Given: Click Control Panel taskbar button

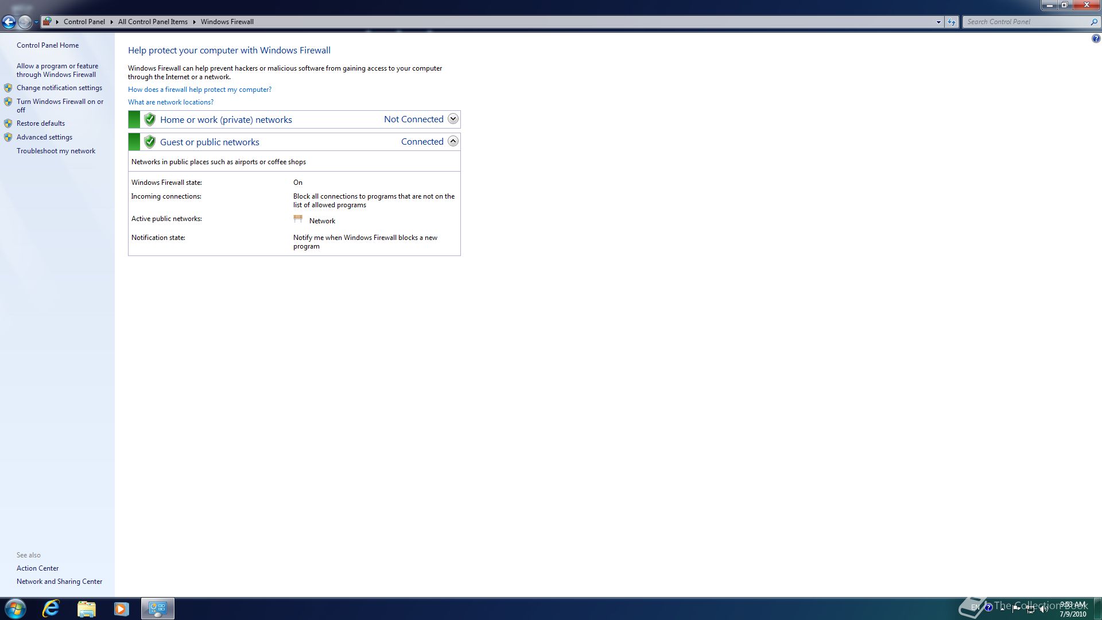Looking at the screenshot, I should [x=157, y=609].
